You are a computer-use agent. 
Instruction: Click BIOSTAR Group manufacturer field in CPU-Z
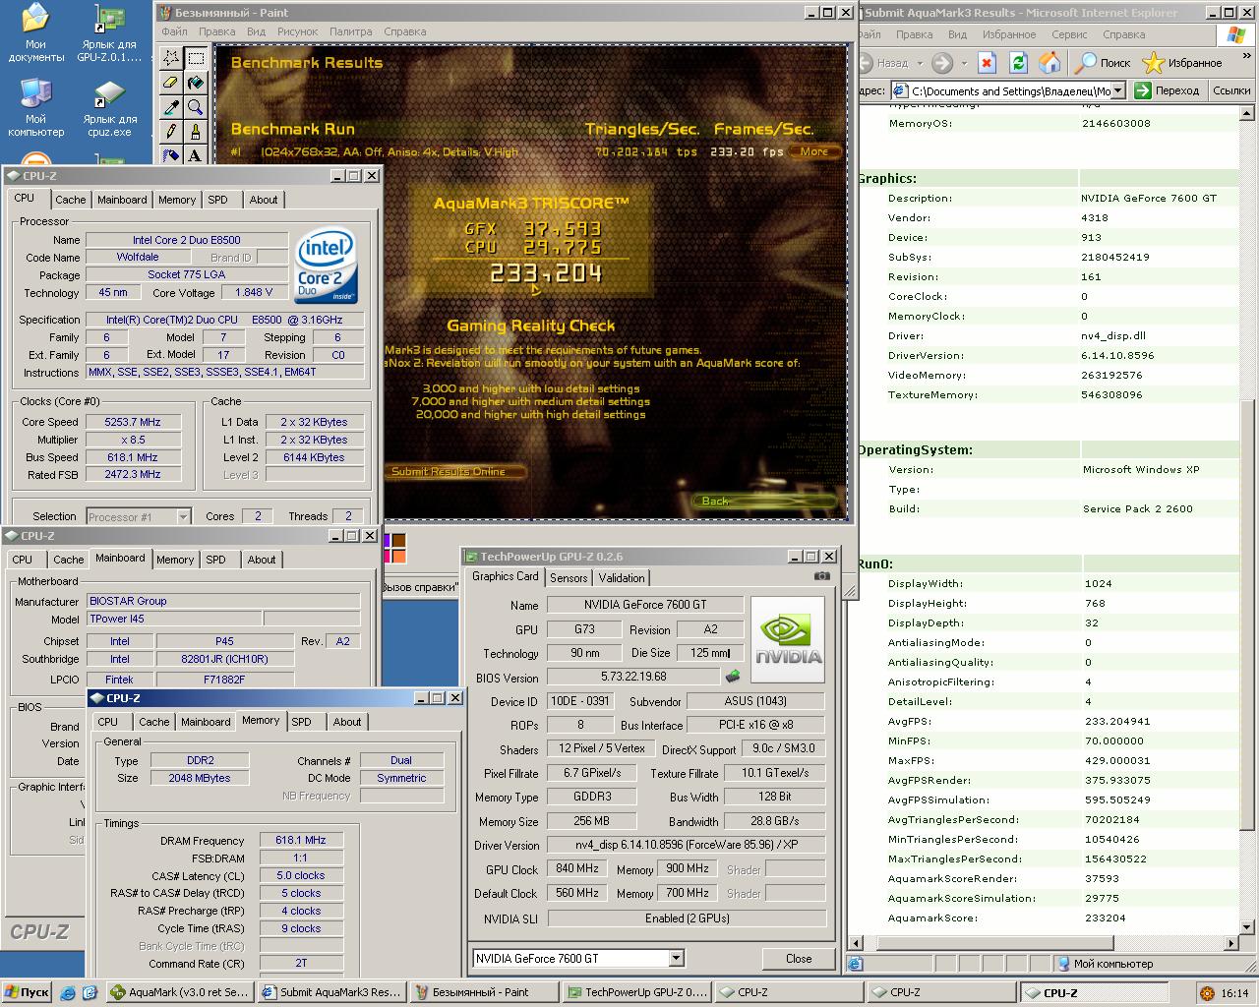[x=223, y=601]
